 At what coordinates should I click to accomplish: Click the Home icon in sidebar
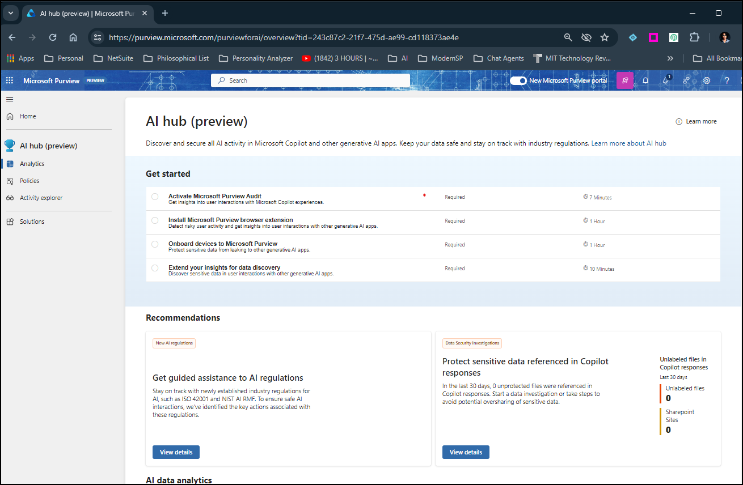(10, 116)
